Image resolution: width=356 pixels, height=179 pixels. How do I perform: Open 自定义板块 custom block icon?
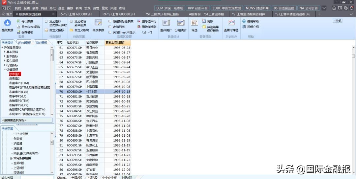pos(71,30)
